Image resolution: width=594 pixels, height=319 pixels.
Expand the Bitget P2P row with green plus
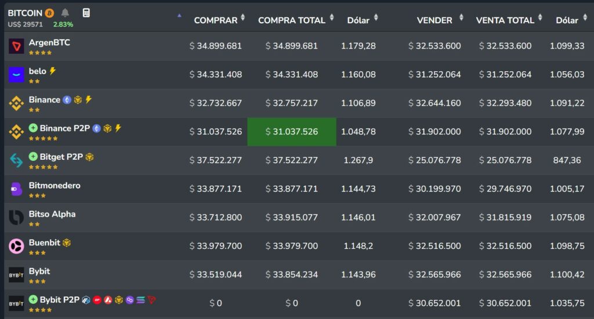pyautogui.click(x=33, y=156)
